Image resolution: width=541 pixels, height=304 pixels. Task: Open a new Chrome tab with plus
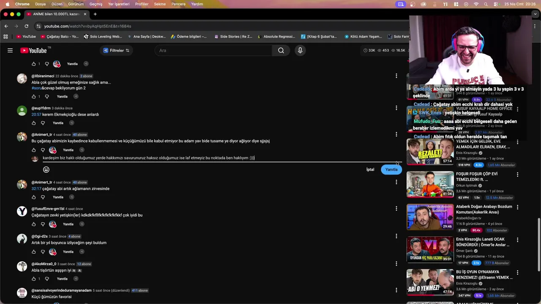point(95,14)
